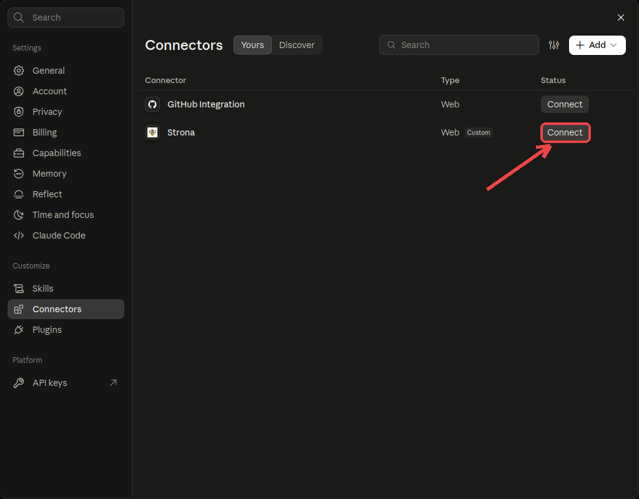Click the Privacy shield icon
This screenshot has height=499, width=639.
click(19, 112)
